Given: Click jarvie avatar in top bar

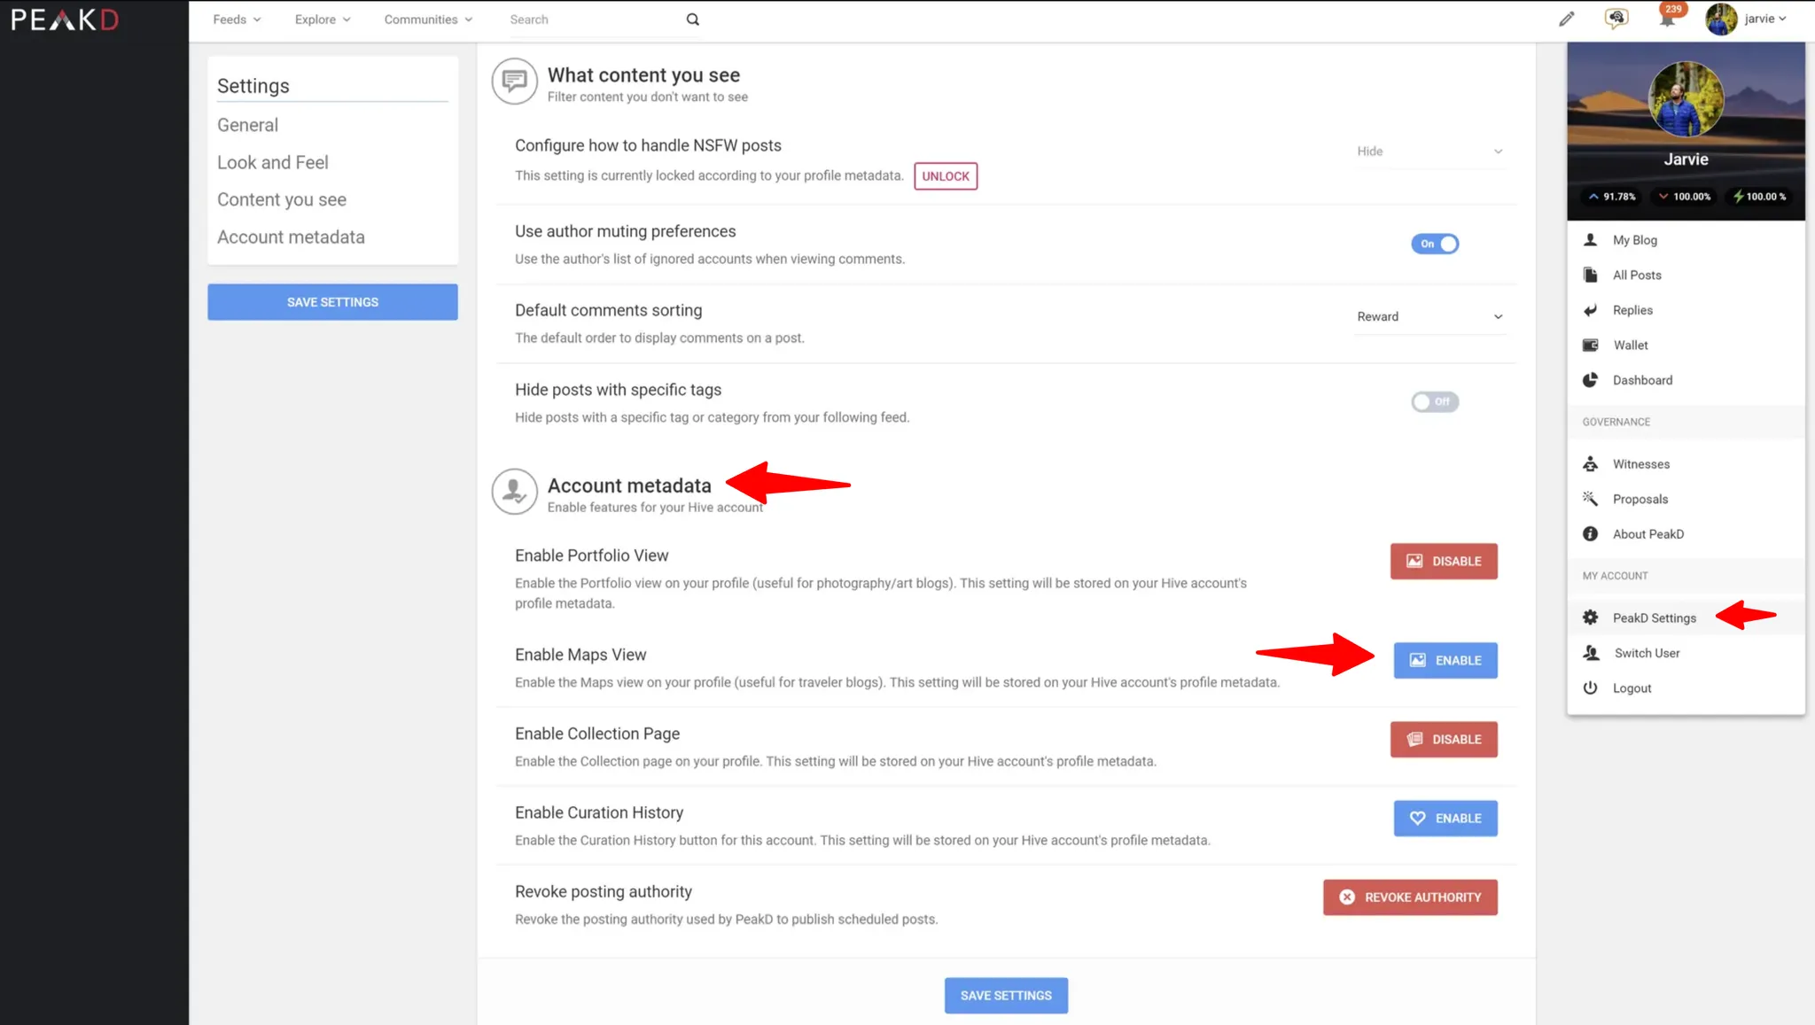Looking at the screenshot, I should (1721, 19).
